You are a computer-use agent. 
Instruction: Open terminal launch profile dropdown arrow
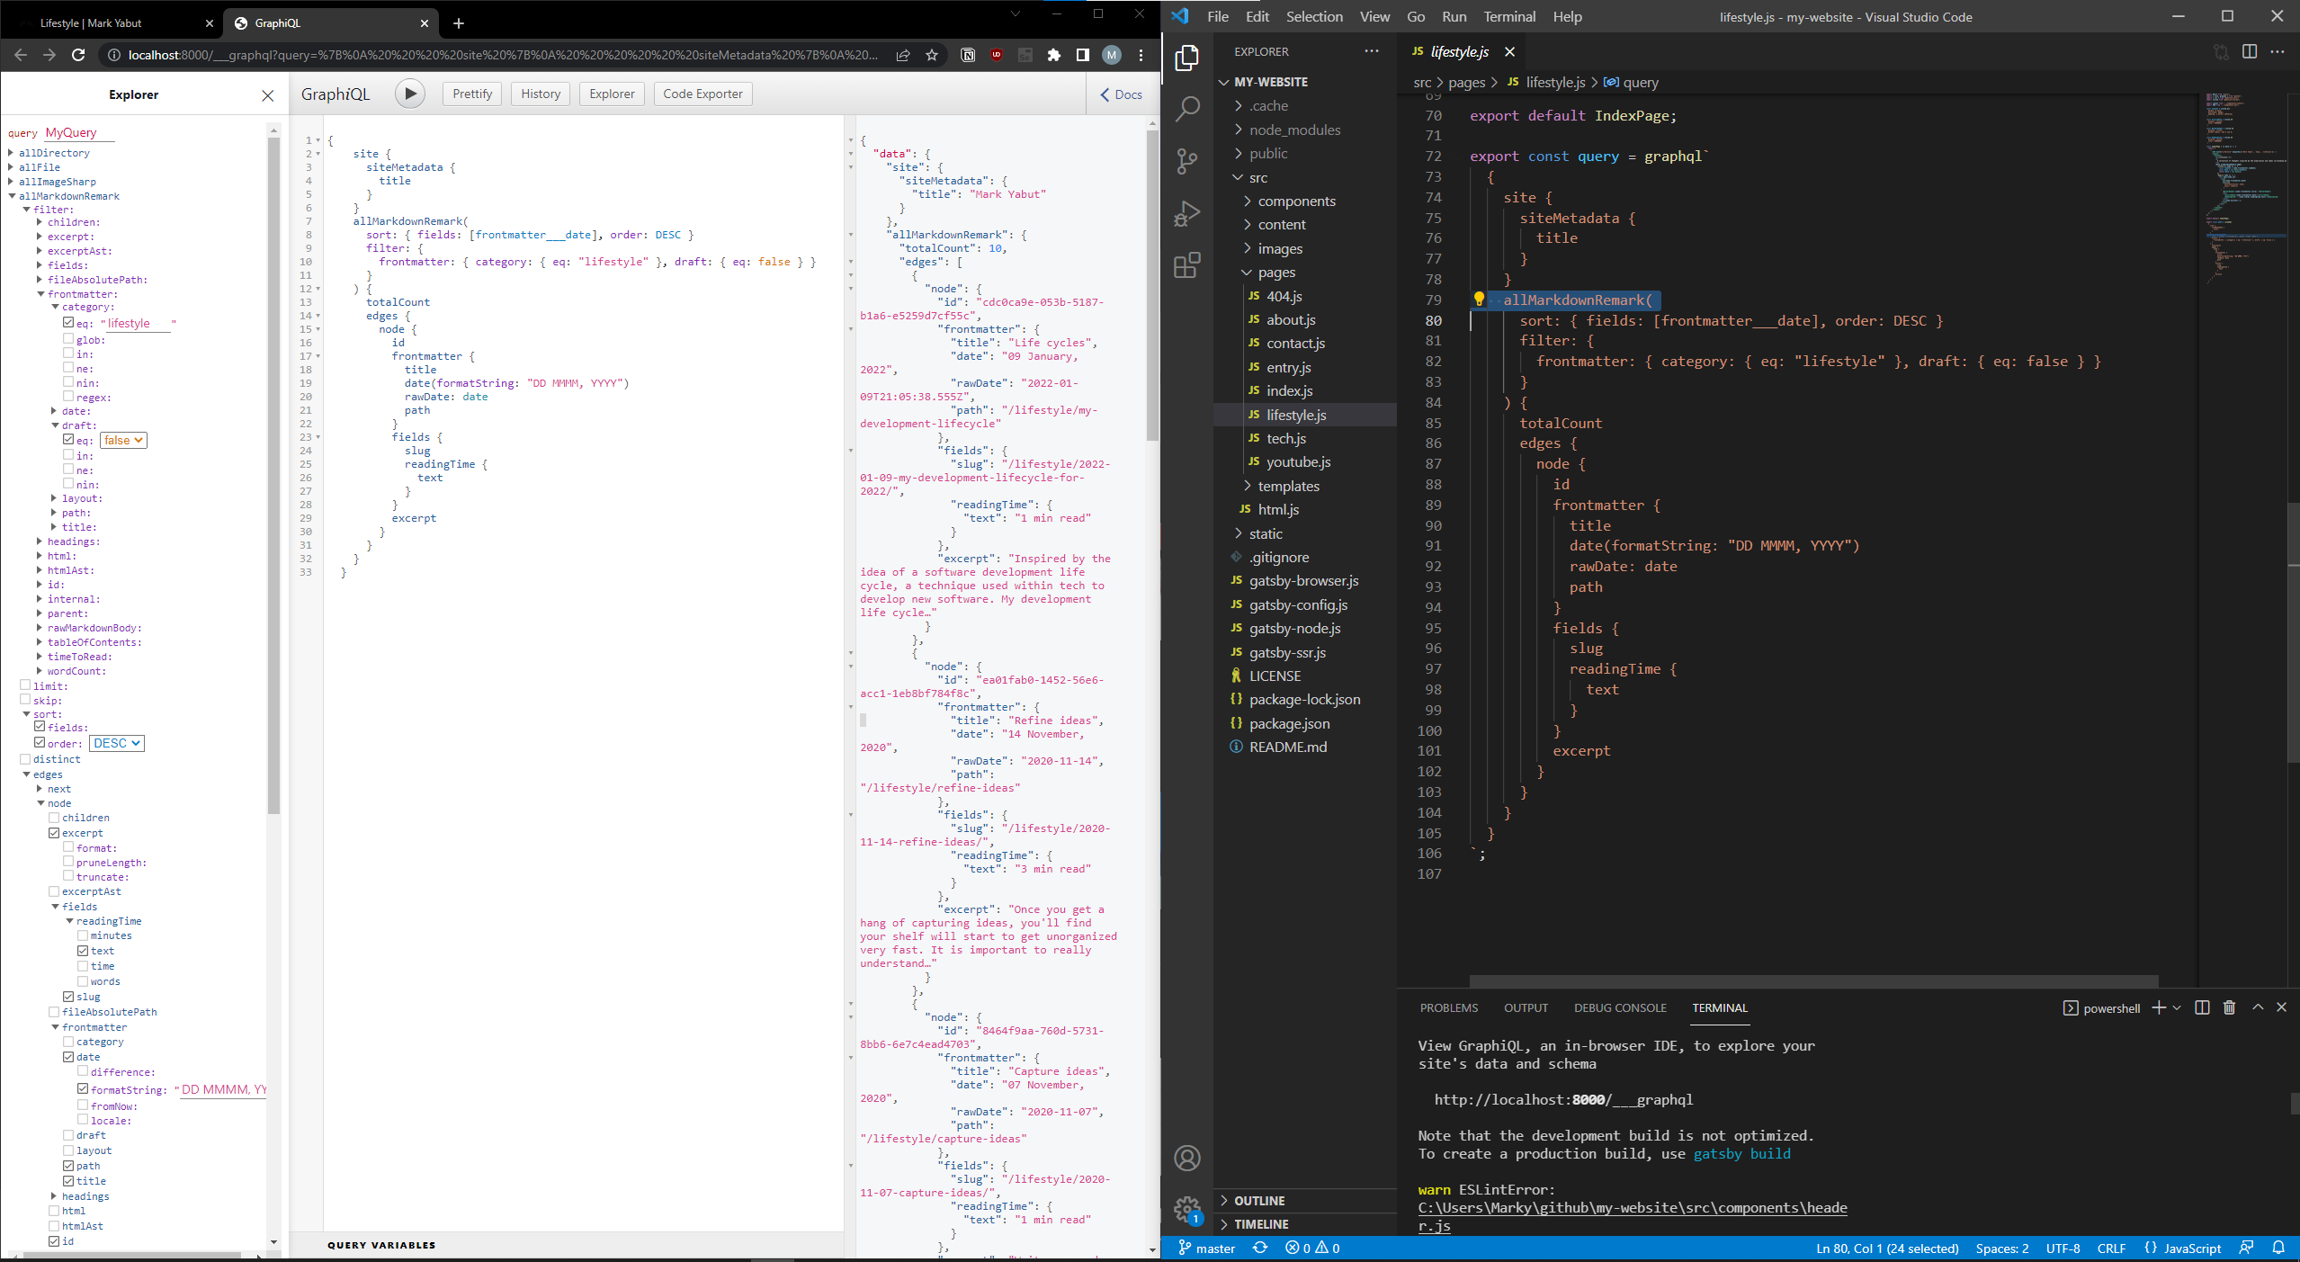[2178, 1007]
